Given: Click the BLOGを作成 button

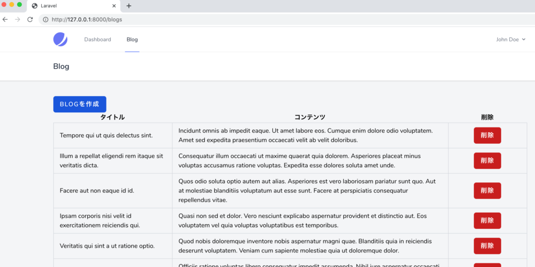Looking at the screenshot, I should pos(80,104).
